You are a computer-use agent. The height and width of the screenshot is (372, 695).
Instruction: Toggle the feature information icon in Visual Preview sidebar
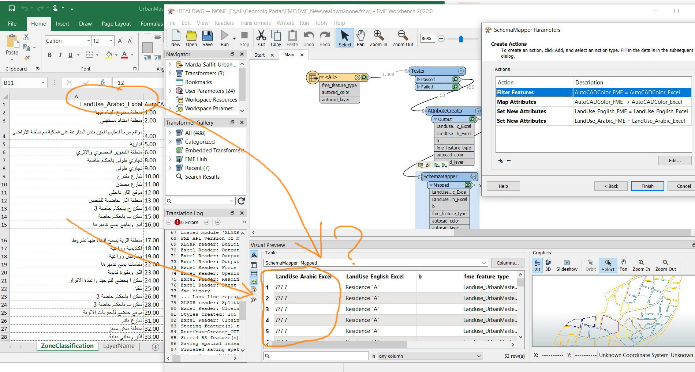(x=254, y=290)
